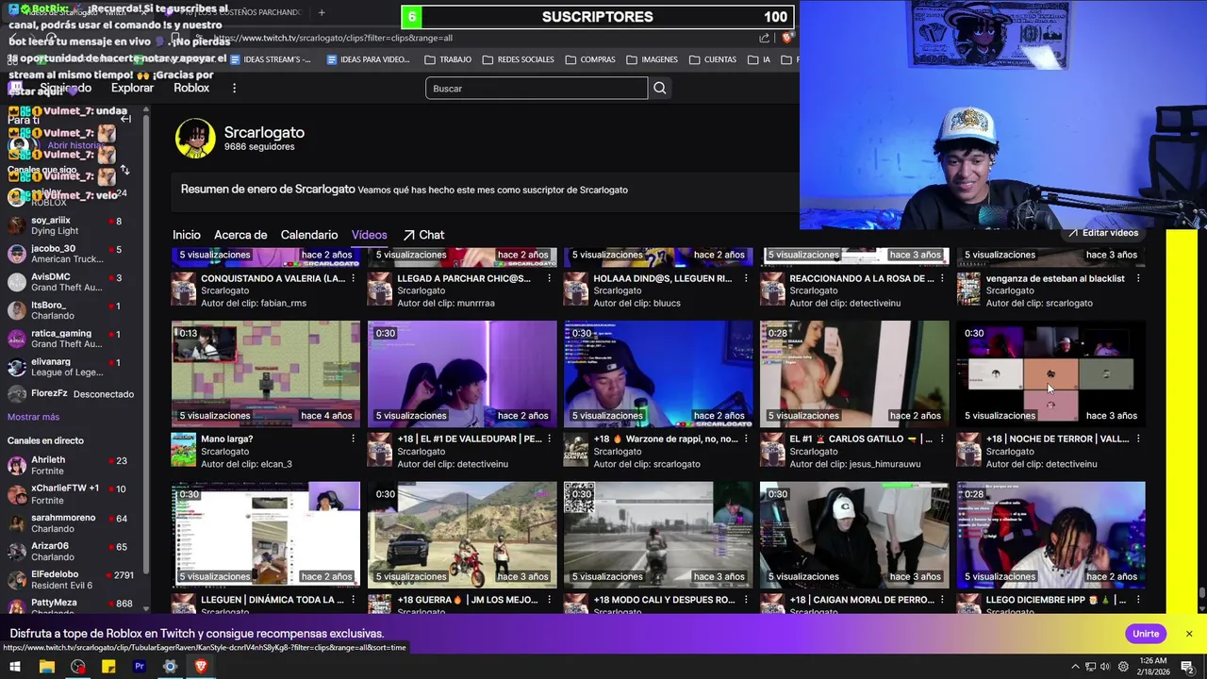Open Brave browser taskbar icon
Image resolution: width=1207 pixels, height=679 pixels.
point(201,667)
